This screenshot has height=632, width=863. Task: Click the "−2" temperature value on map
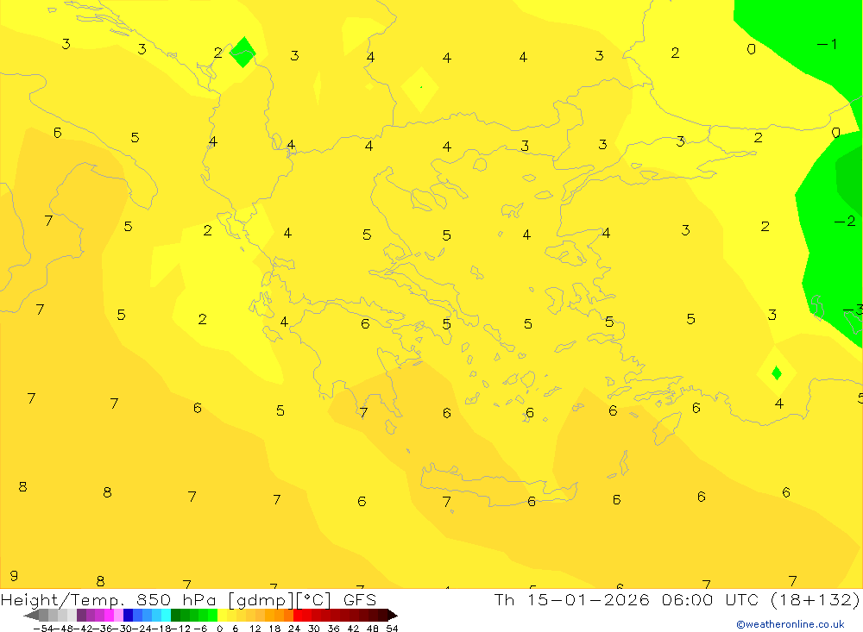[x=845, y=221]
